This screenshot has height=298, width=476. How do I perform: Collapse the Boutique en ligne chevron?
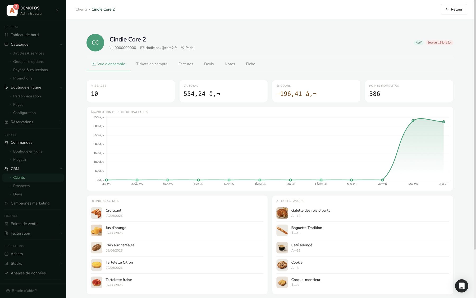pos(61,87)
